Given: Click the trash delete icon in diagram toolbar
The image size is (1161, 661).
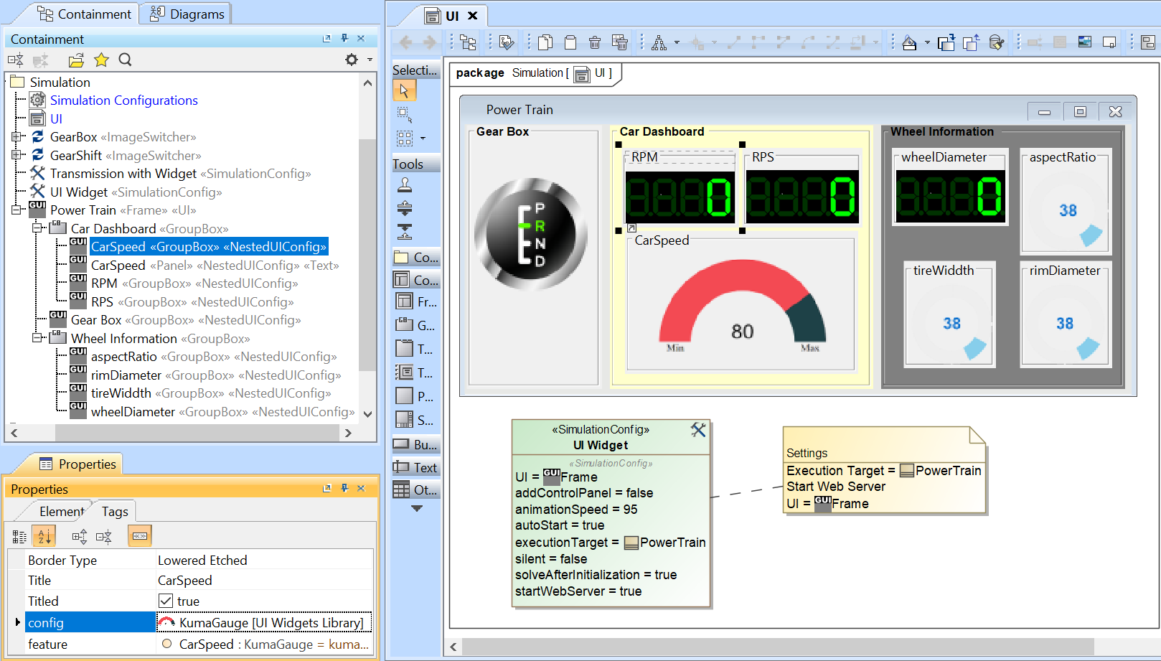Looking at the screenshot, I should 595,43.
